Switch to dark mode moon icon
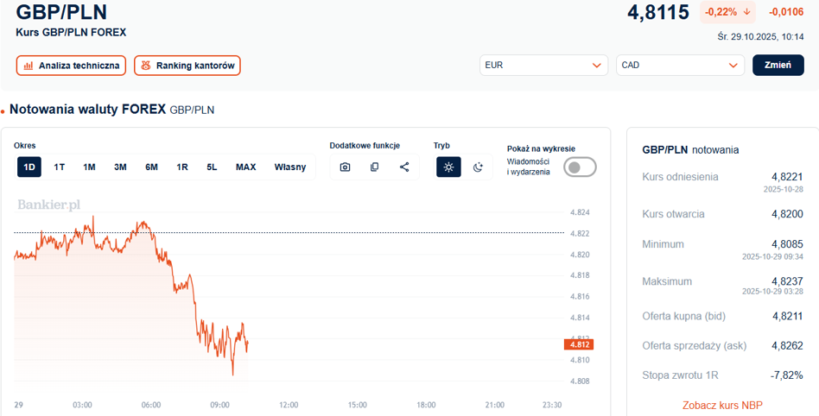This screenshot has height=416, width=819. point(478,167)
